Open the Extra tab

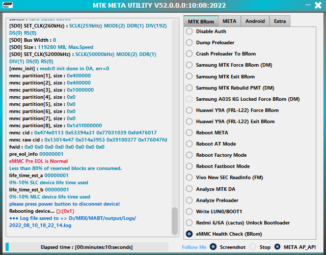[280, 21]
